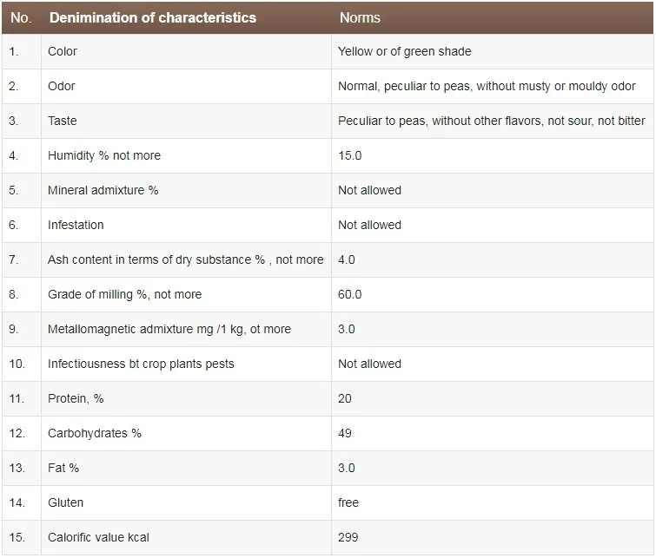This screenshot has width=656, height=558.
Task: Click the 'Taste' characteristic cell
Action: (63, 121)
